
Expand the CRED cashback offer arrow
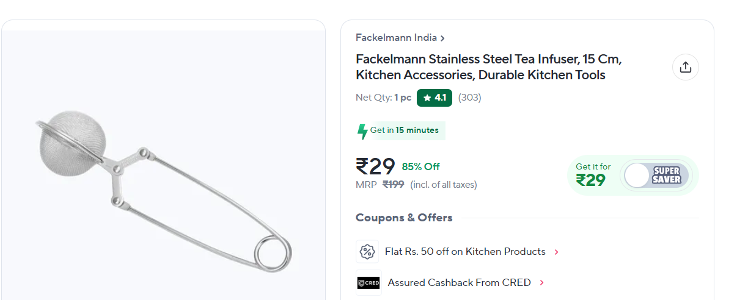(542, 283)
